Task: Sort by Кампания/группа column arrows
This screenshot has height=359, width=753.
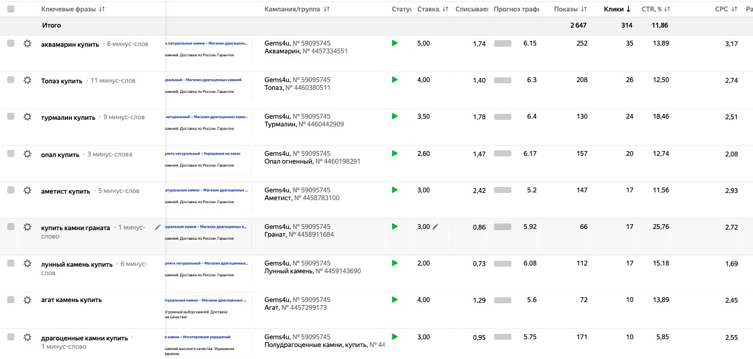Action: coord(326,9)
